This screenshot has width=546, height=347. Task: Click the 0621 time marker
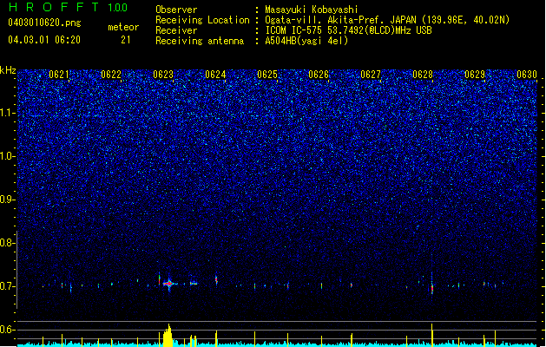coord(59,75)
